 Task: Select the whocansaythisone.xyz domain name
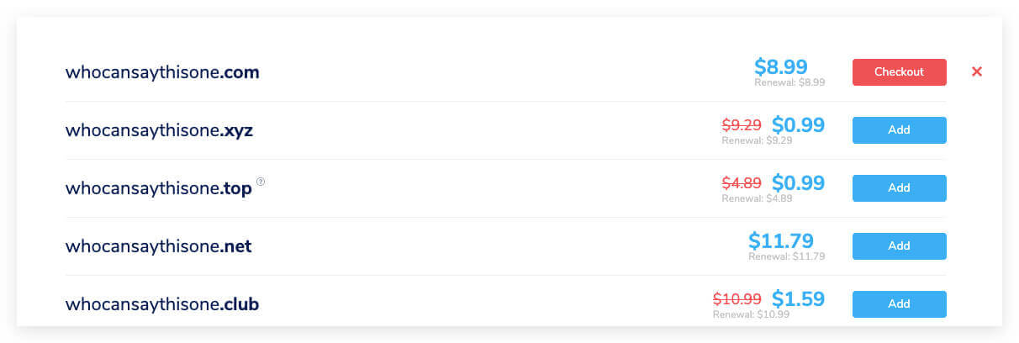(159, 131)
